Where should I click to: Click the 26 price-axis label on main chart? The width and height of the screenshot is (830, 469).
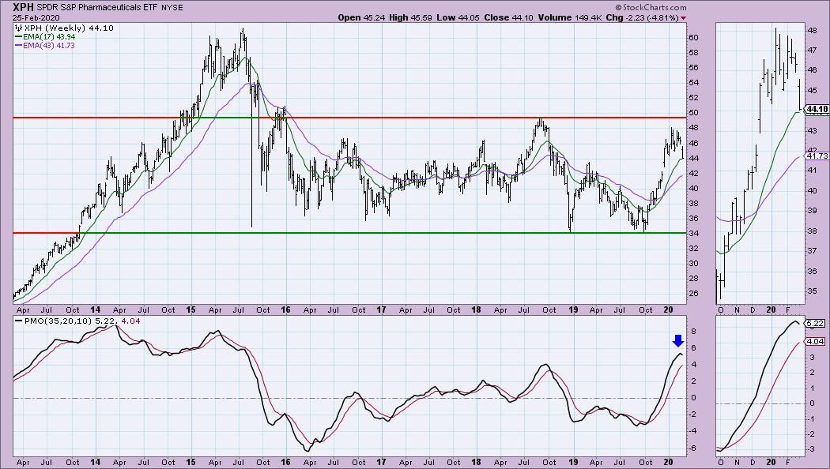click(693, 294)
